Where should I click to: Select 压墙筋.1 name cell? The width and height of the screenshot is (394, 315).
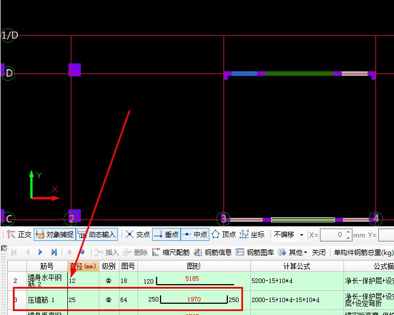(47, 300)
